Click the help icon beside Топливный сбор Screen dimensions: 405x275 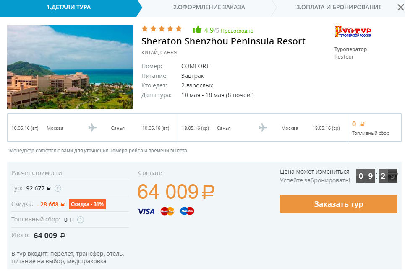pyautogui.click(x=81, y=220)
